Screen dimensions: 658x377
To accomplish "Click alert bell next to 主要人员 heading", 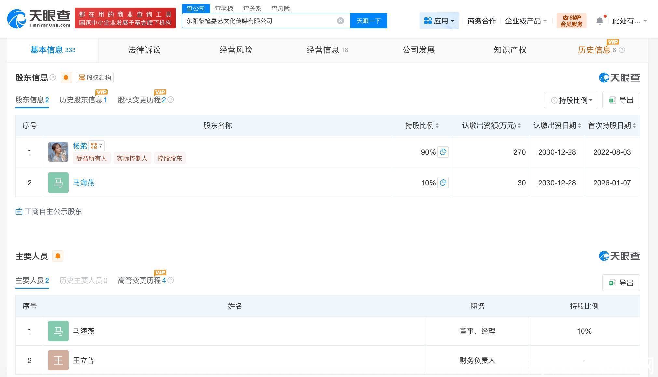I will [x=58, y=256].
